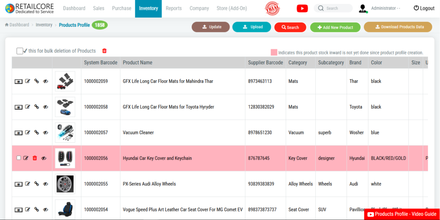The image size is (440, 220).
Task: Click Download Products Data button
Action: (x=398, y=27)
